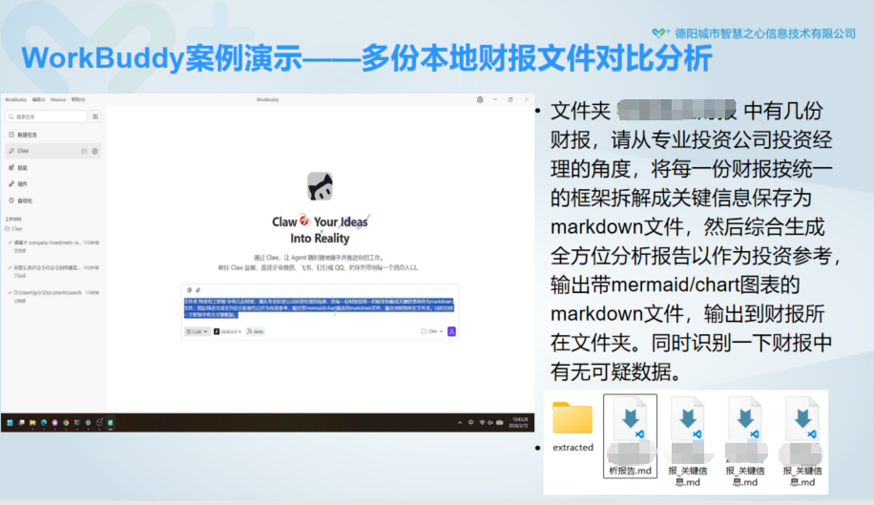Image resolution: width=874 pixels, height=505 pixels.
Task: Click the green WorkBuddy taskbar icon
Action: point(111,423)
